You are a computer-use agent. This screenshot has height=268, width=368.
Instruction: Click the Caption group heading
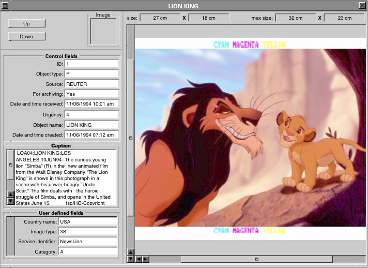tap(61, 145)
